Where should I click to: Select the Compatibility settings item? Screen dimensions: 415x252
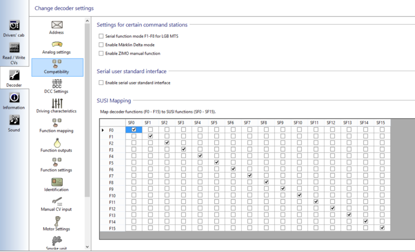[57, 67]
